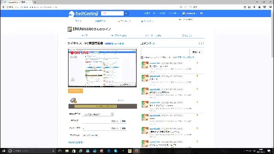Click the small blue link above the brown bar
The height and width of the screenshot is (154, 274).
pos(121,101)
